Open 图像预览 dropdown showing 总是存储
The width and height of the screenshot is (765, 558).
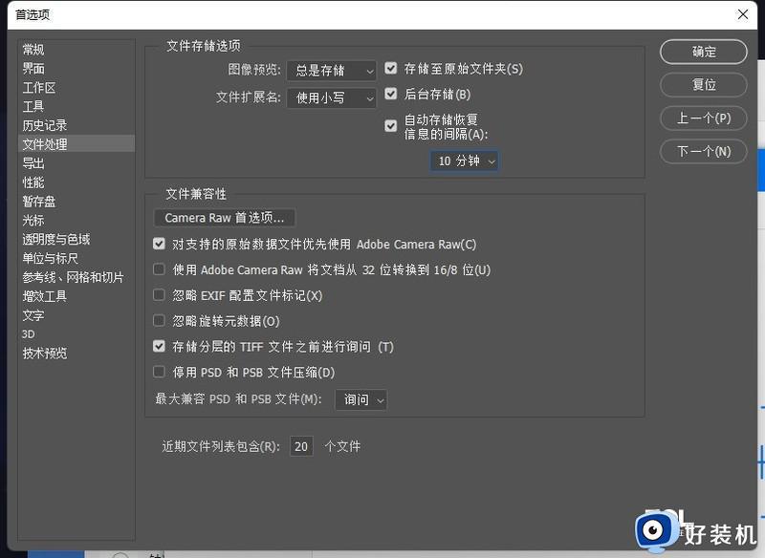pos(331,71)
